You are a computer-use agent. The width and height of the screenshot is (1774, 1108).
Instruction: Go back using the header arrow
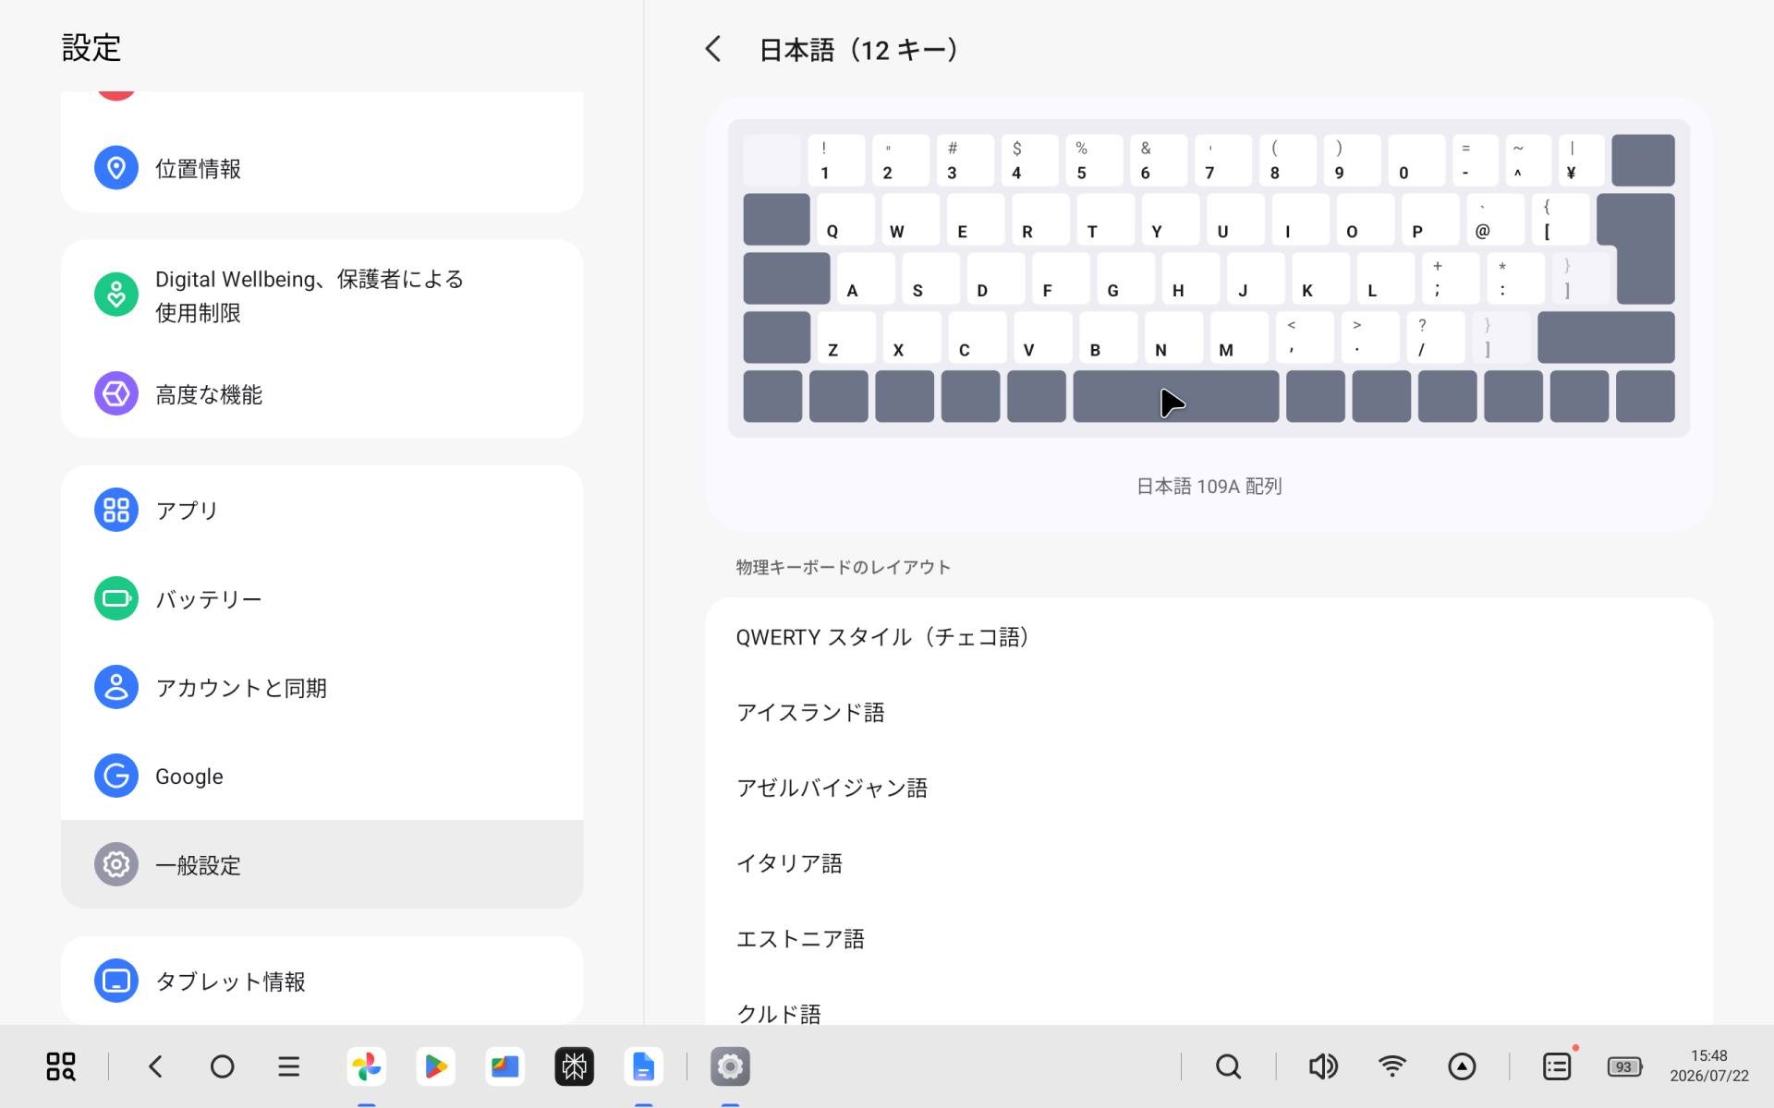[712, 49]
